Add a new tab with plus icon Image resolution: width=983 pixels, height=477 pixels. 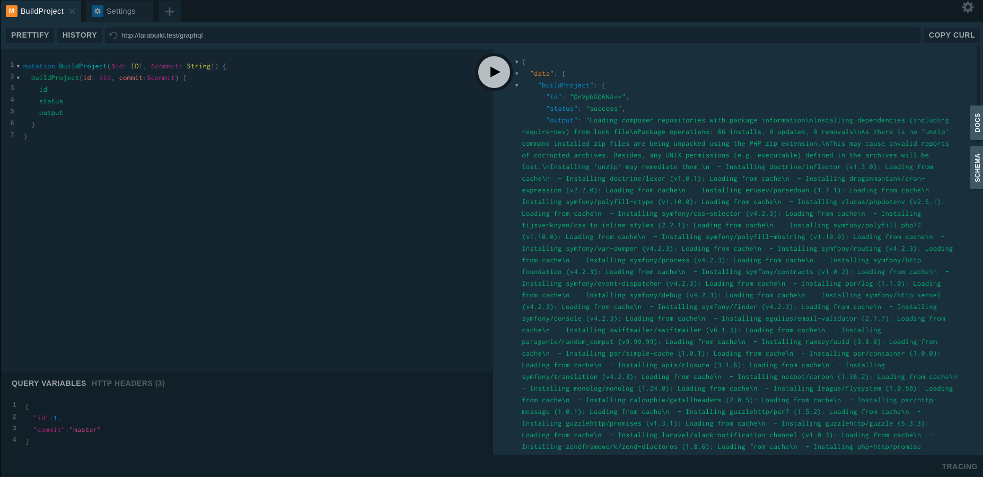click(x=170, y=11)
